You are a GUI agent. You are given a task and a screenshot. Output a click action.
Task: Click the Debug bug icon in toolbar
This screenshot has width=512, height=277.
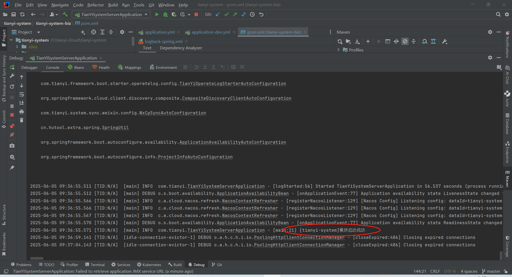pyautogui.click(x=165, y=14)
